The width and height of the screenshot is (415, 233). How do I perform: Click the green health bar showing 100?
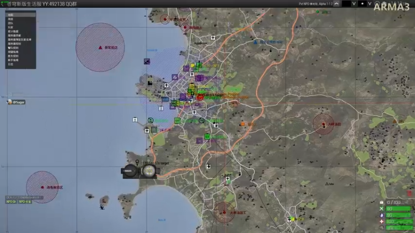coord(399,222)
